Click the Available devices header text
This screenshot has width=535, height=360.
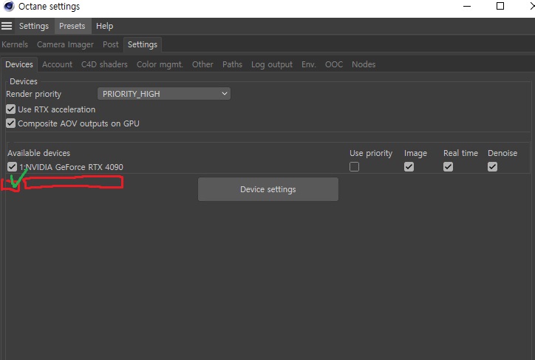click(x=38, y=153)
